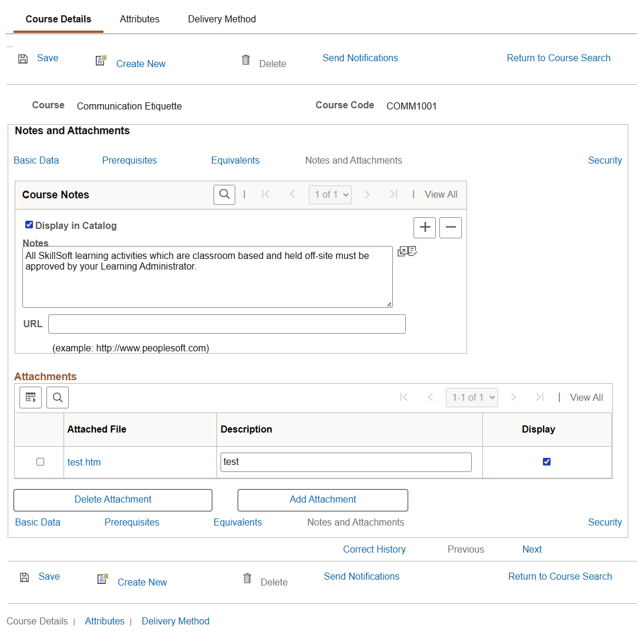Click the bottom Save disk icon
637x635 pixels.
click(24, 577)
